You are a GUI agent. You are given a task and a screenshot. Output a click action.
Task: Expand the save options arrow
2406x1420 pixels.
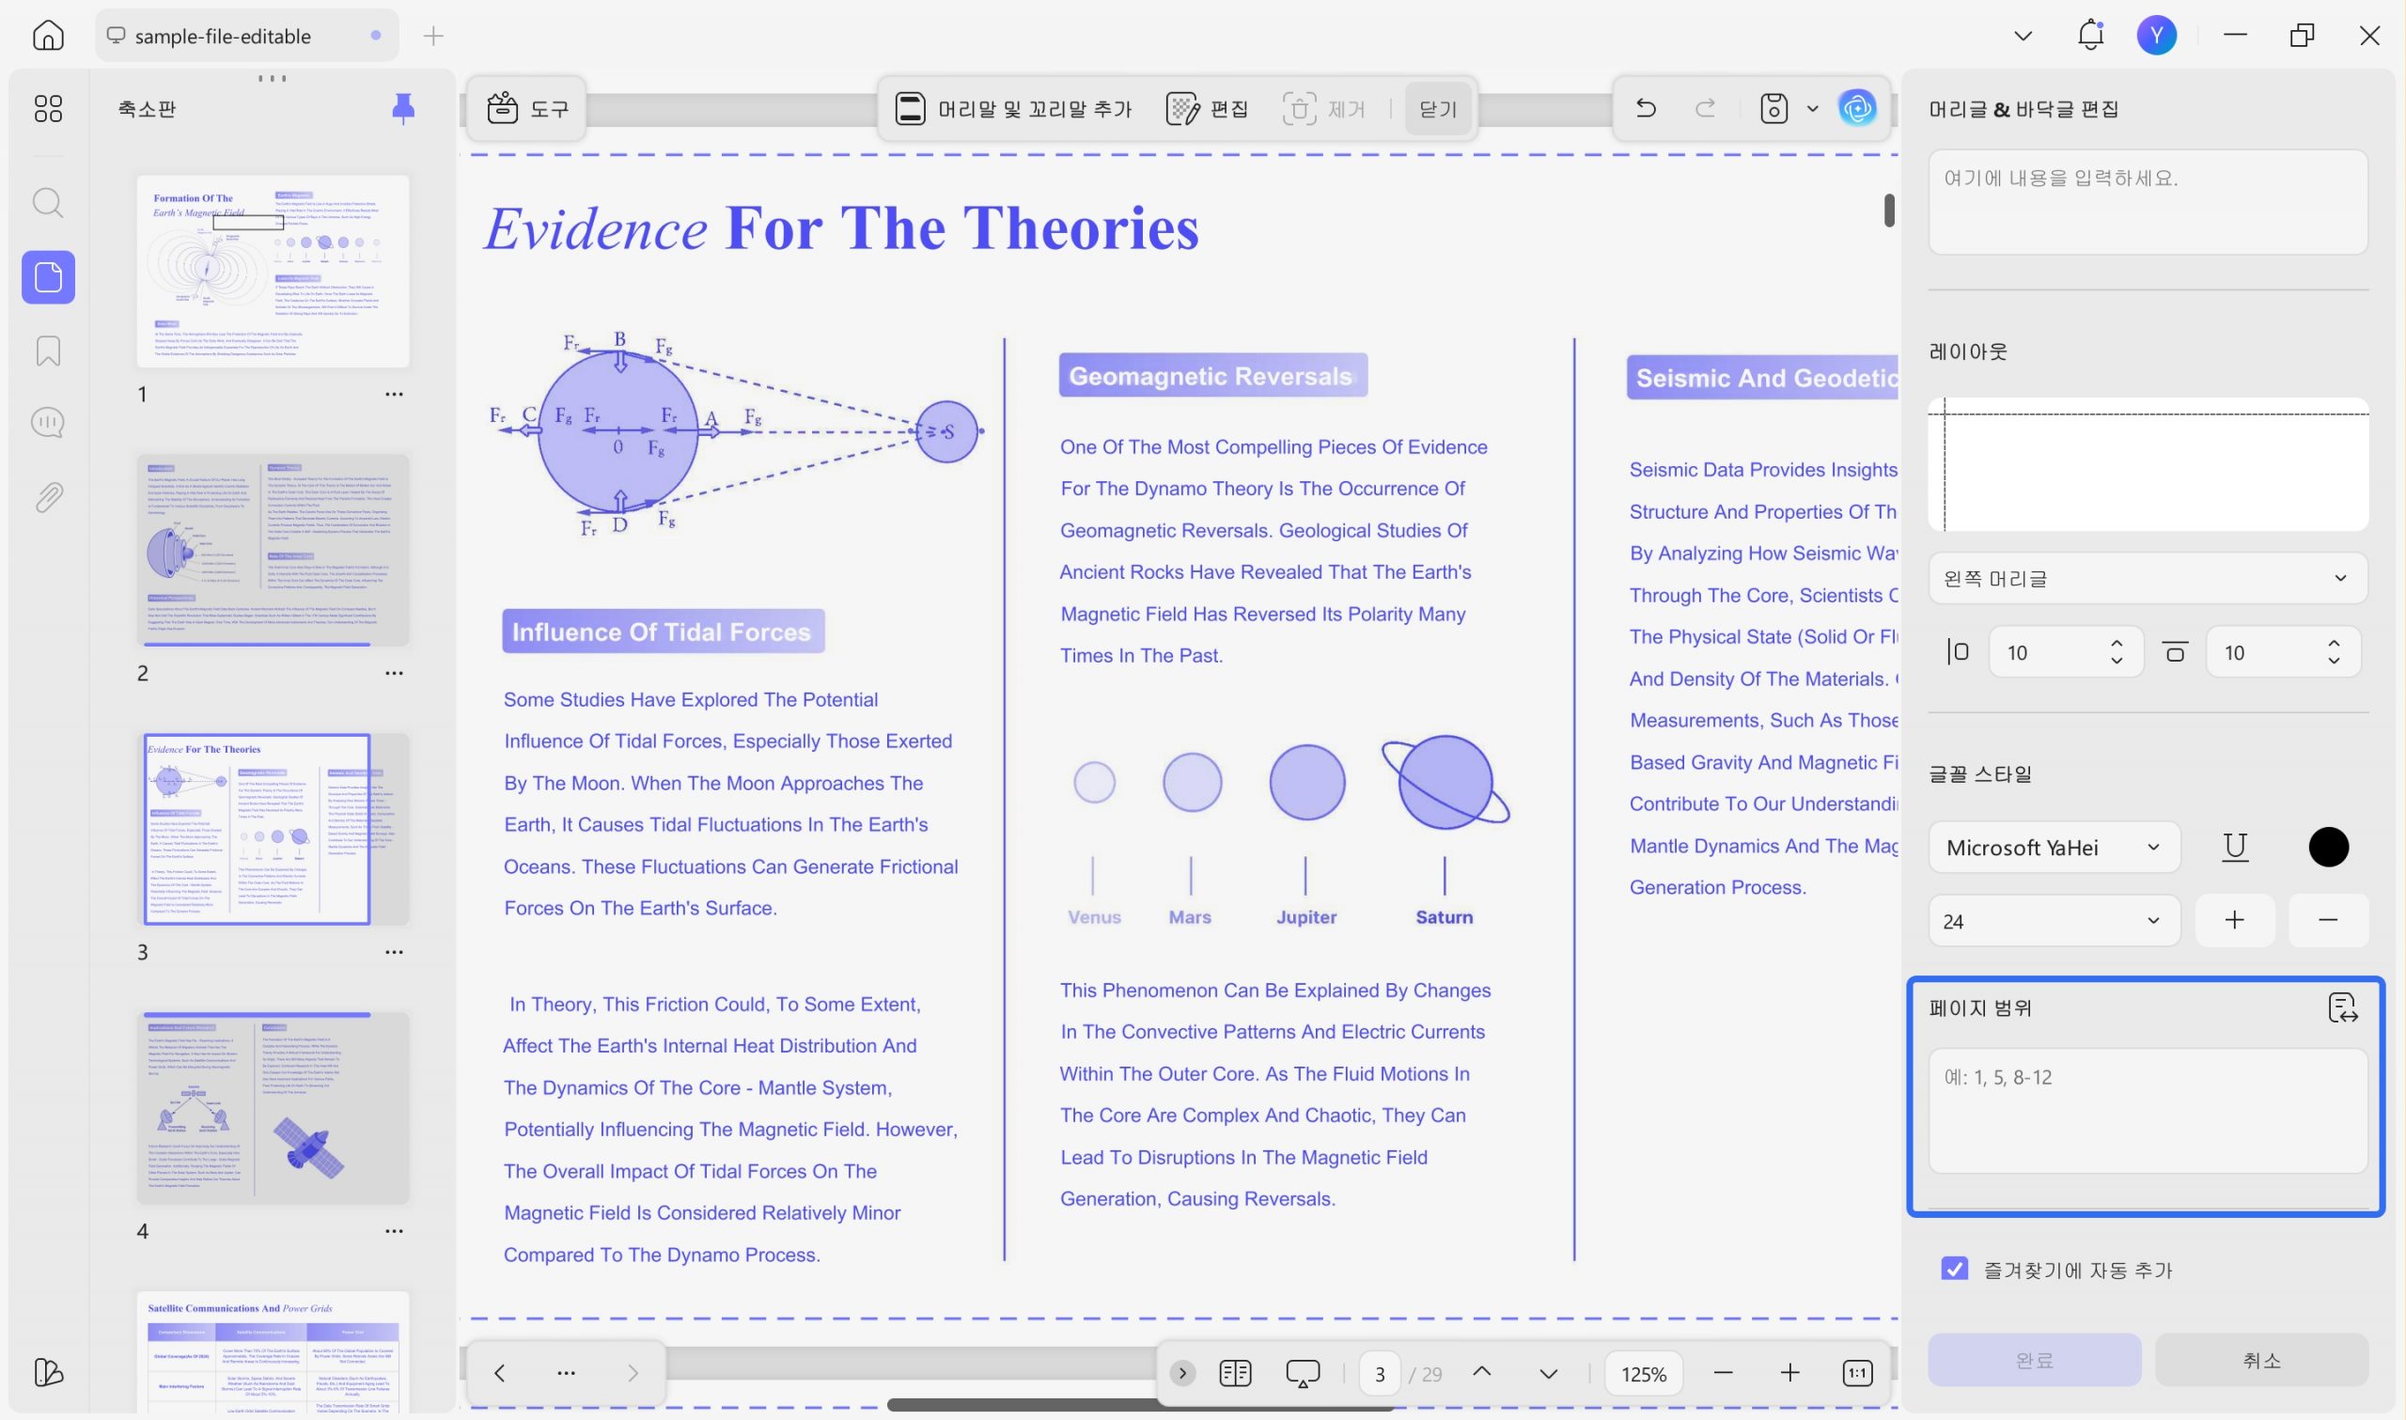(1812, 109)
